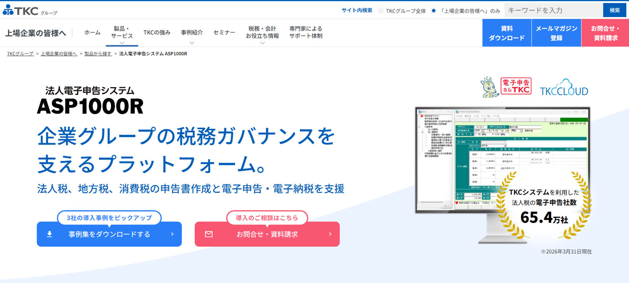Click 事例集をダウンロードする button

[x=109, y=234]
